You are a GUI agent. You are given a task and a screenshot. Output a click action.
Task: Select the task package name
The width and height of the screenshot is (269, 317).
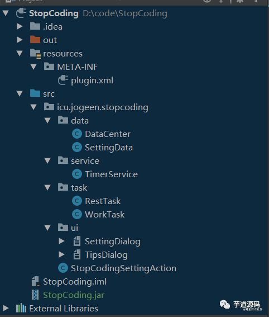tap(79, 188)
